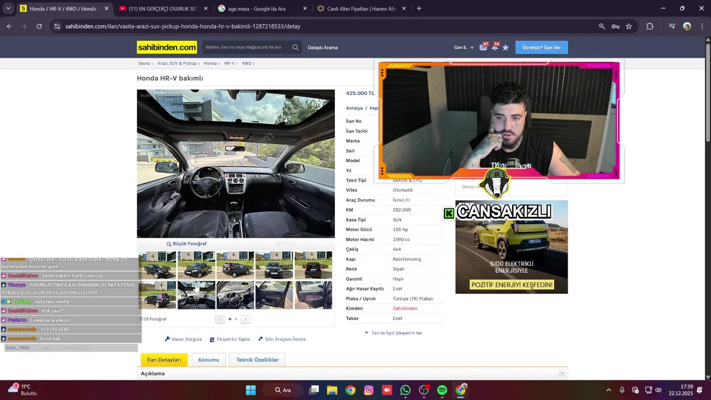Open notifications bell icon with 16 badge

[494, 47]
